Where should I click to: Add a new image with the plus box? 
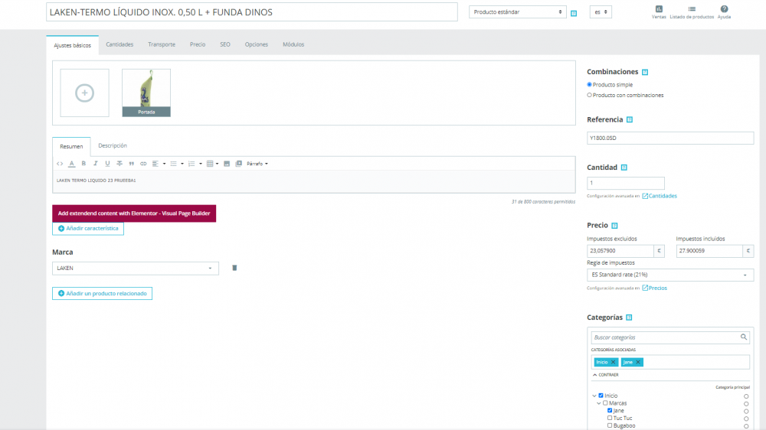[x=84, y=93]
